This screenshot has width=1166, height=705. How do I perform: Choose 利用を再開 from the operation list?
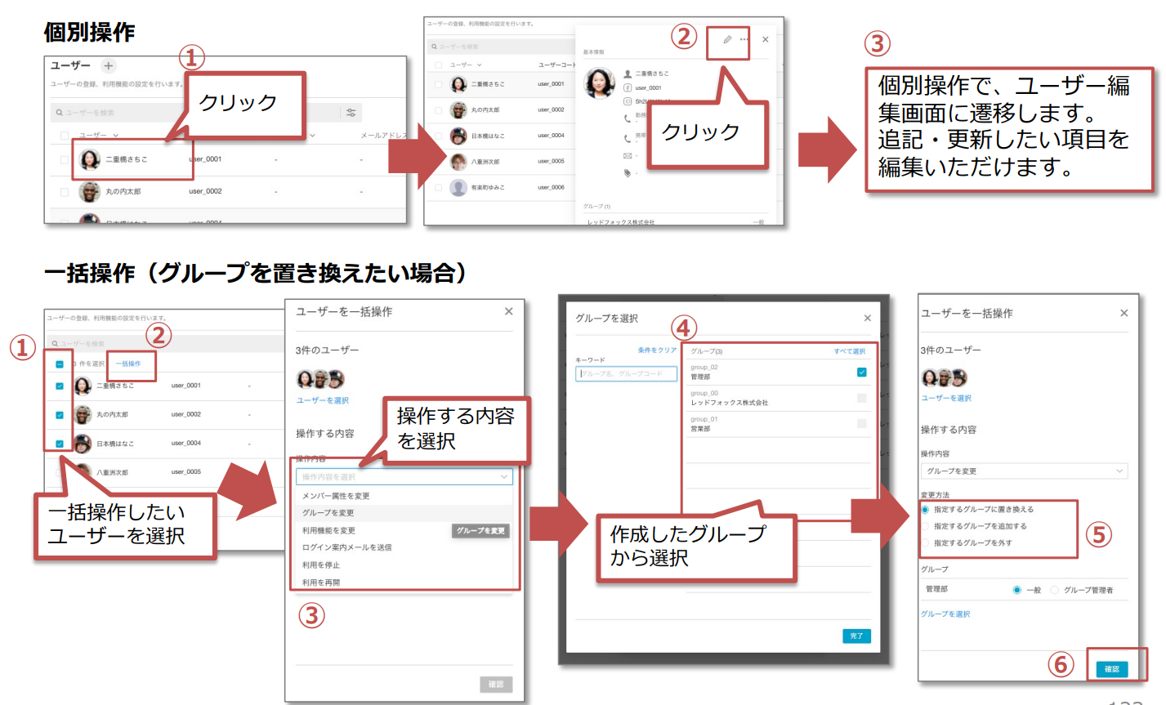404,582
